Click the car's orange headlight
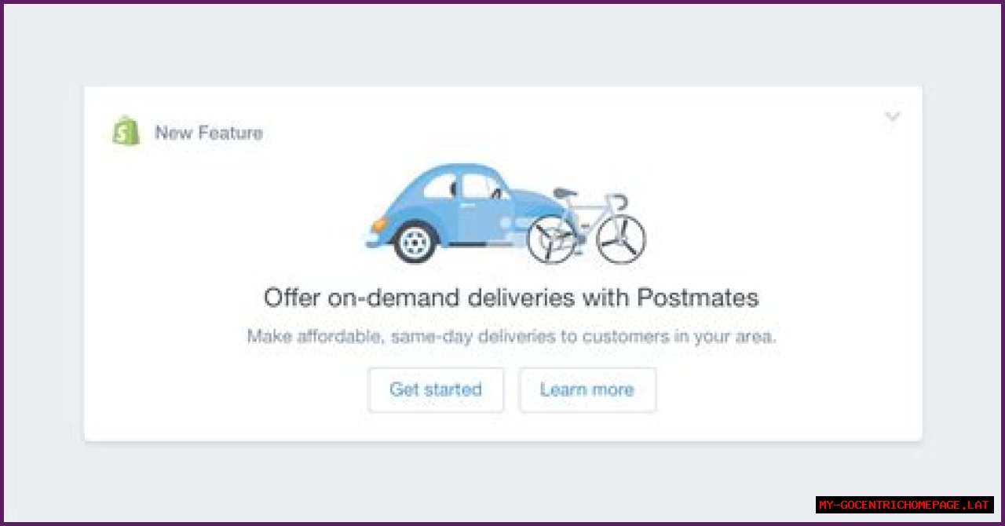Image resolution: width=1005 pixels, height=526 pixels. point(378,225)
